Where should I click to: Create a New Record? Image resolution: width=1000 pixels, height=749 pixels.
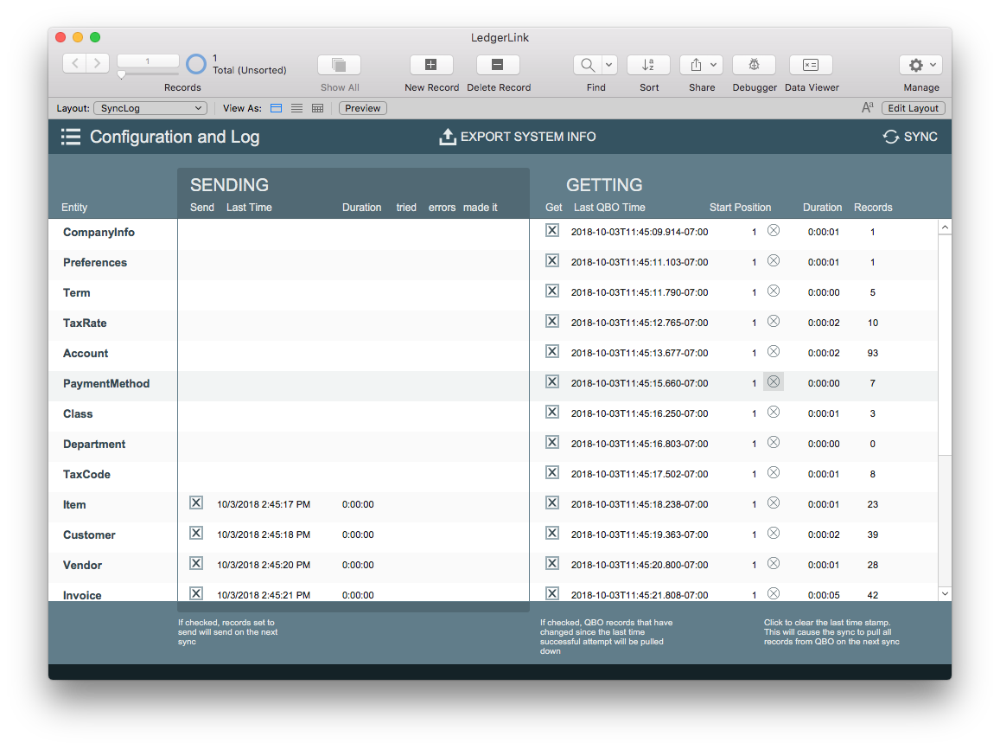pos(431,65)
